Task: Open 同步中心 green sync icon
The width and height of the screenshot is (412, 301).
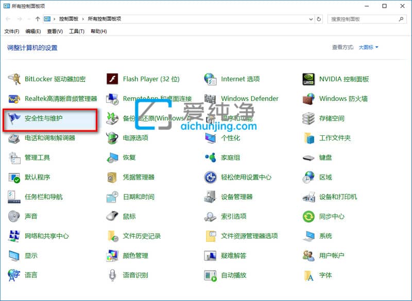Action: point(308,217)
